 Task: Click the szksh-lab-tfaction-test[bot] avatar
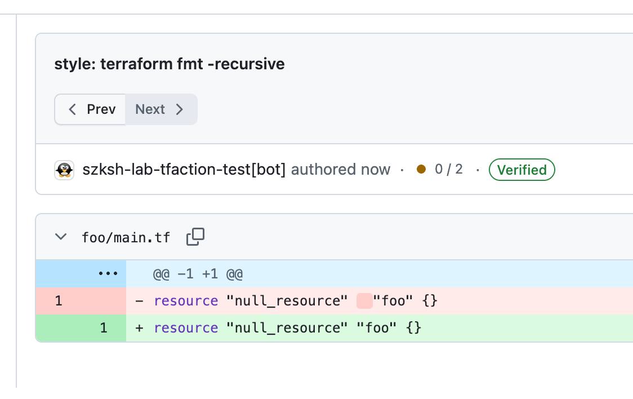[64, 169]
